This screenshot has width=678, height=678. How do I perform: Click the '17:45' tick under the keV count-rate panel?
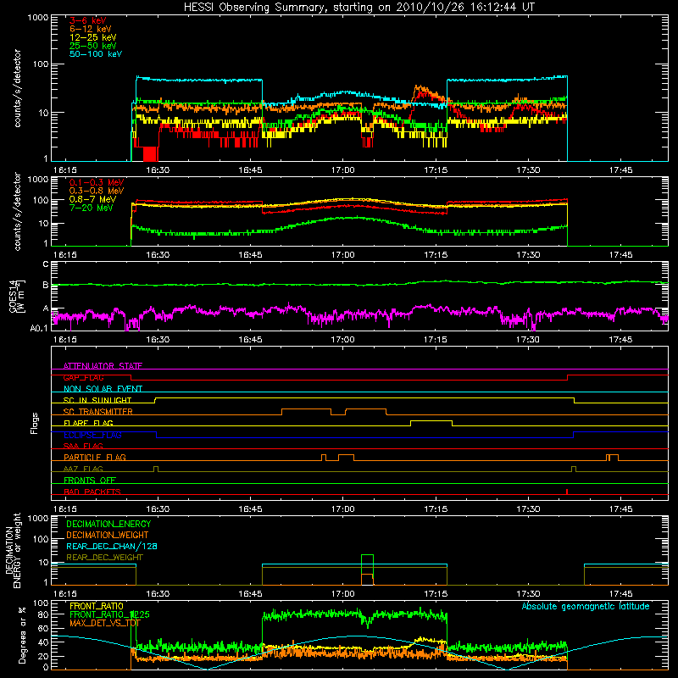coord(621,170)
